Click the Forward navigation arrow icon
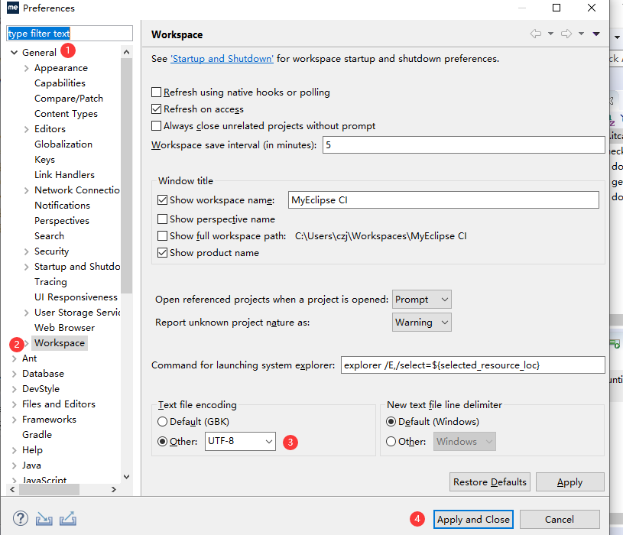 pyautogui.click(x=566, y=34)
